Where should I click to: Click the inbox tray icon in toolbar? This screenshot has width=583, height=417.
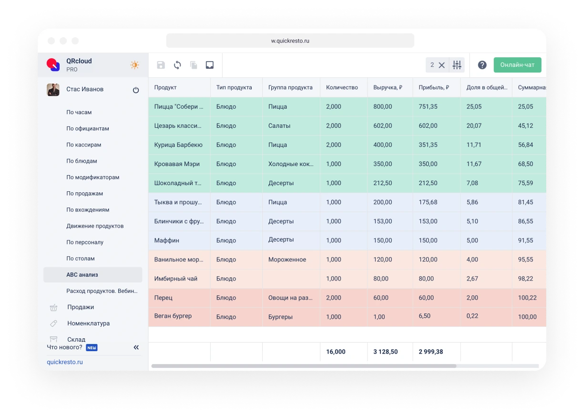pos(210,65)
